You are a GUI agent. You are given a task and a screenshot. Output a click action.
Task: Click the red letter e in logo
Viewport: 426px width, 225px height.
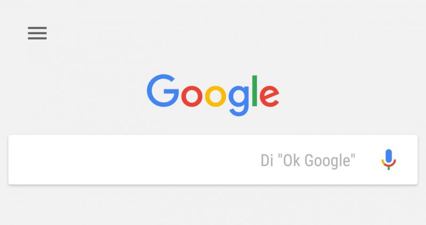pos(269,96)
